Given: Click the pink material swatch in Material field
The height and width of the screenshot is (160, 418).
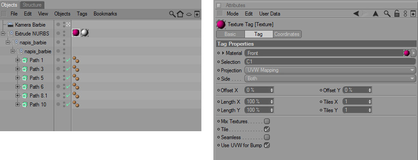Looking at the screenshot, I should [406, 53].
